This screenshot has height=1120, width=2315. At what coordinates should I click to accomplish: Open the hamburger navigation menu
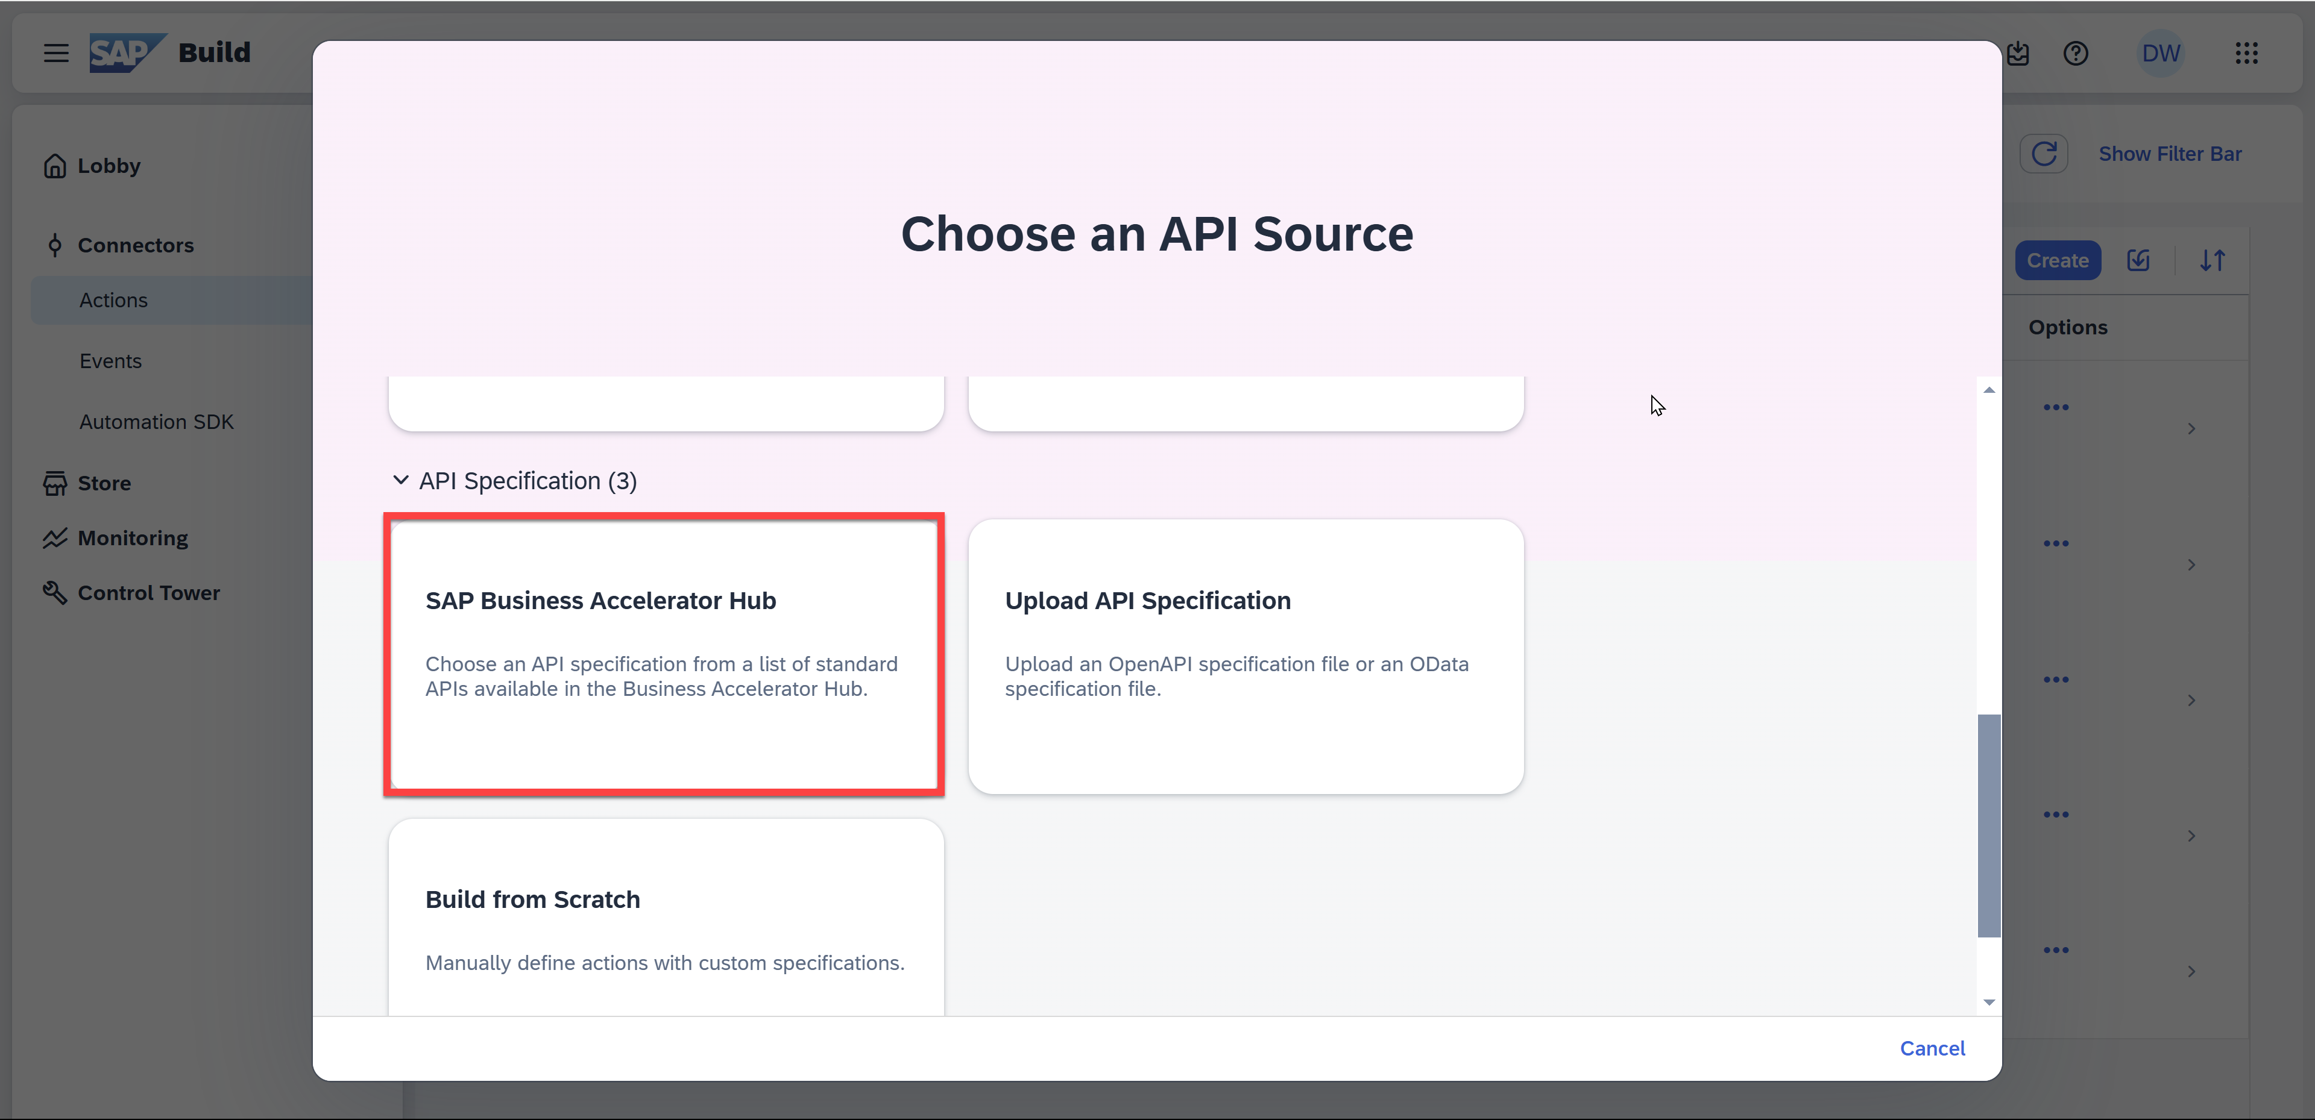pyautogui.click(x=55, y=53)
